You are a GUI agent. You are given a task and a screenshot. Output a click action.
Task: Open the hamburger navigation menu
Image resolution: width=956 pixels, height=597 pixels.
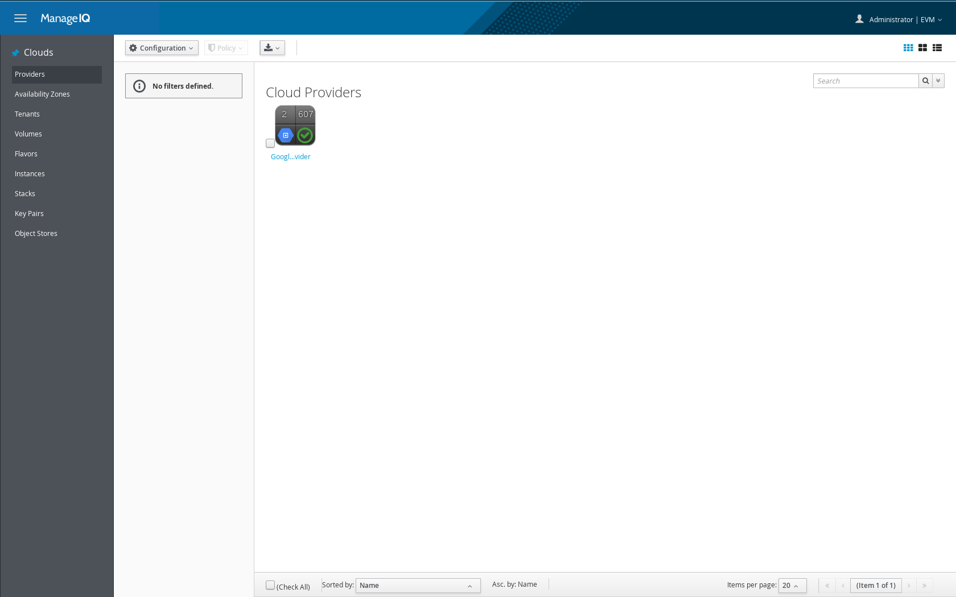click(x=20, y=18)
